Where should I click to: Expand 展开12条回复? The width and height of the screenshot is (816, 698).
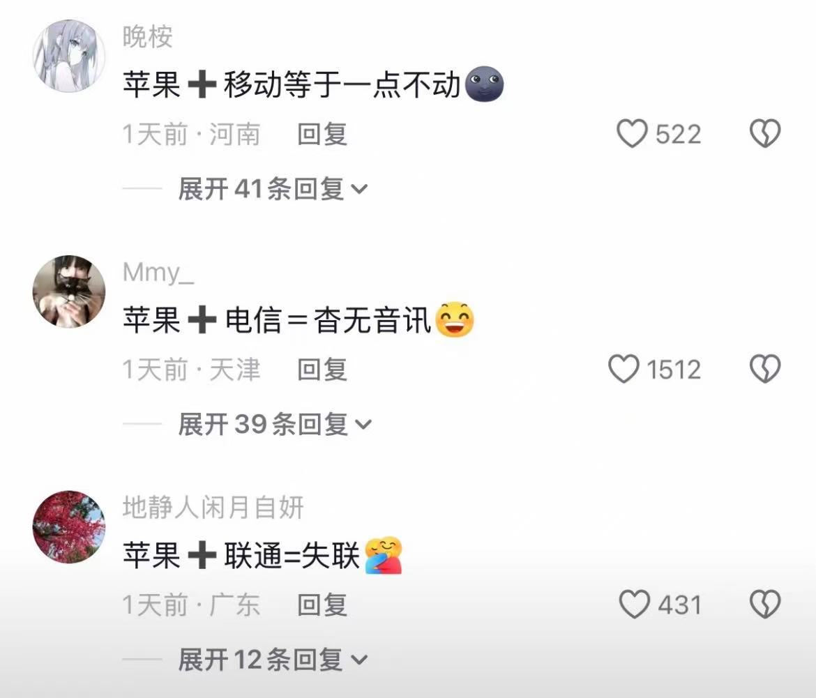click(273, 660)
